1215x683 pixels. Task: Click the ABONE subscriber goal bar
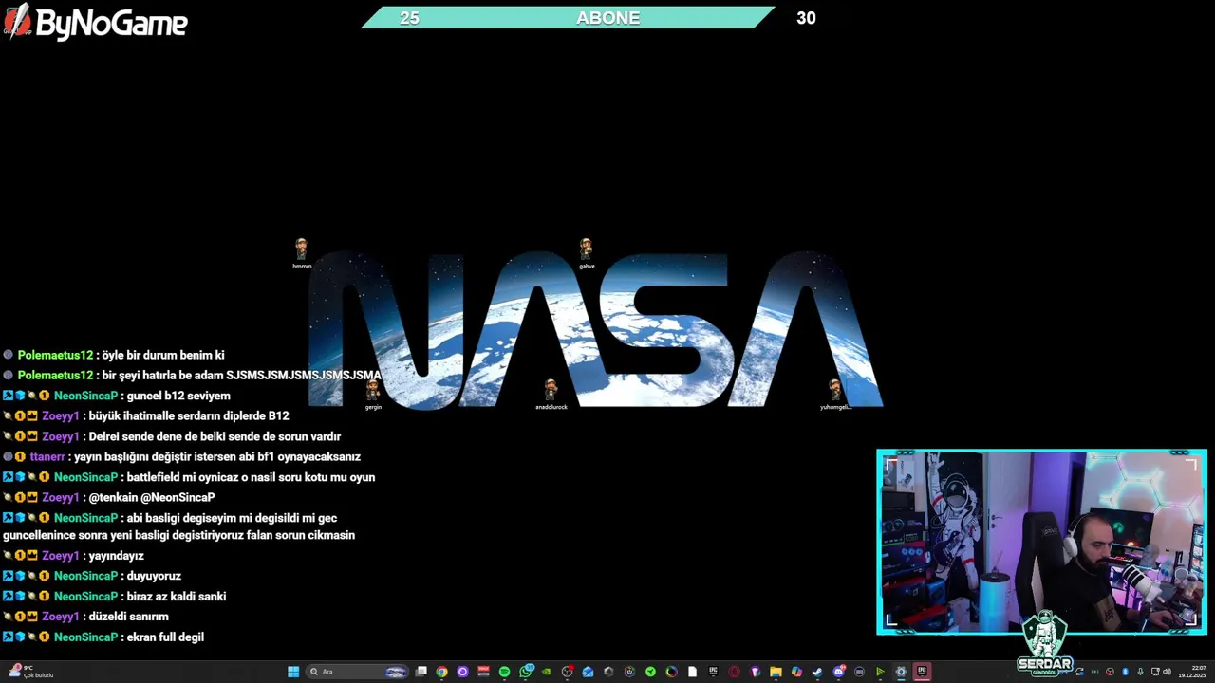click(x=568, y=17)
